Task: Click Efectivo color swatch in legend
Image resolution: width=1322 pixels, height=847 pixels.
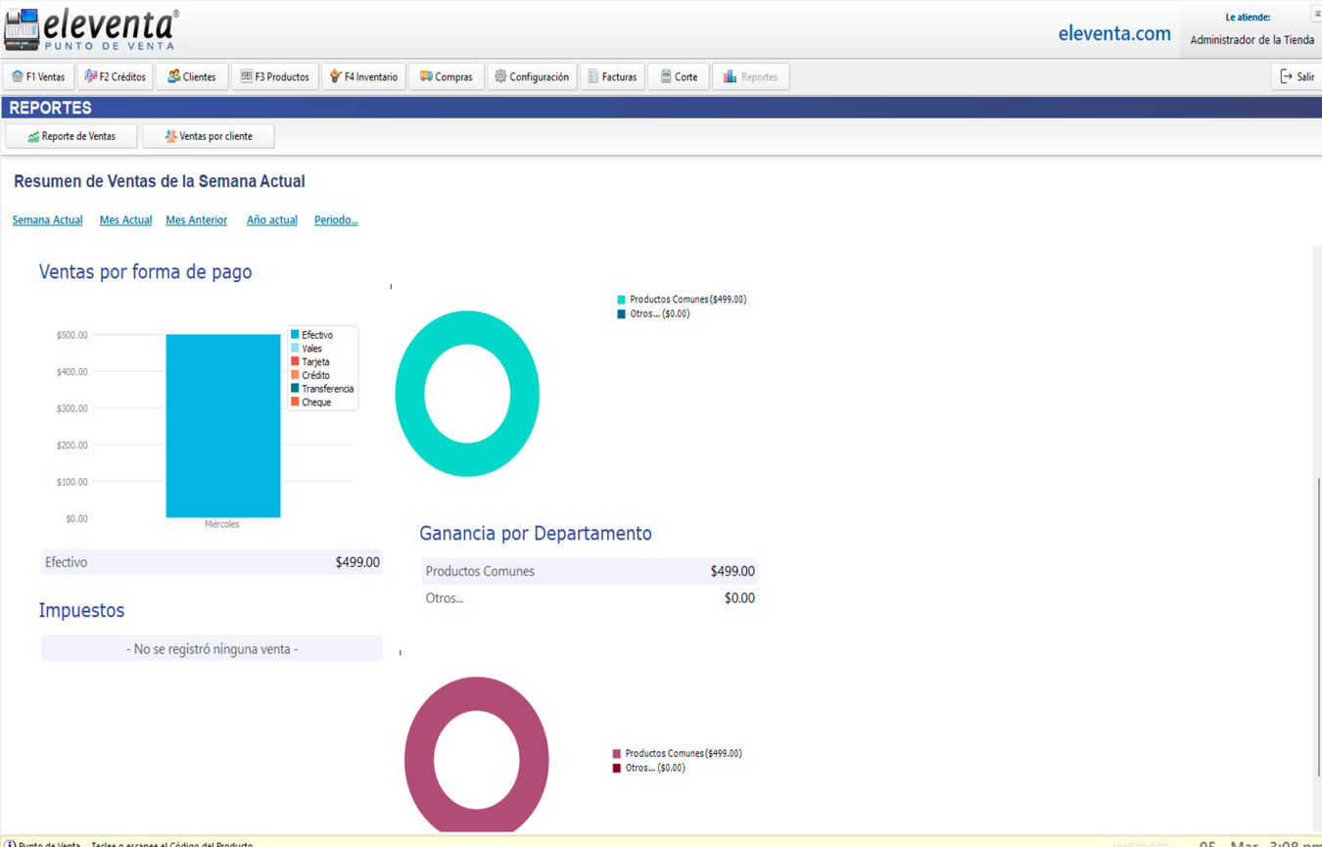Action: click(x=295, y=335)
